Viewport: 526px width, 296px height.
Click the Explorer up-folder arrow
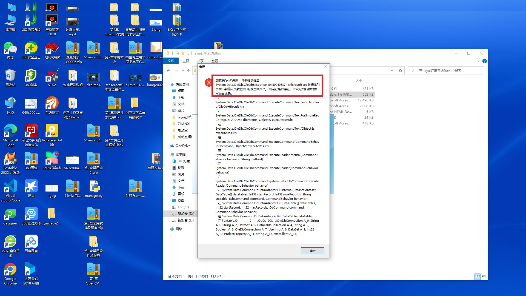click(x=189, y=71)
